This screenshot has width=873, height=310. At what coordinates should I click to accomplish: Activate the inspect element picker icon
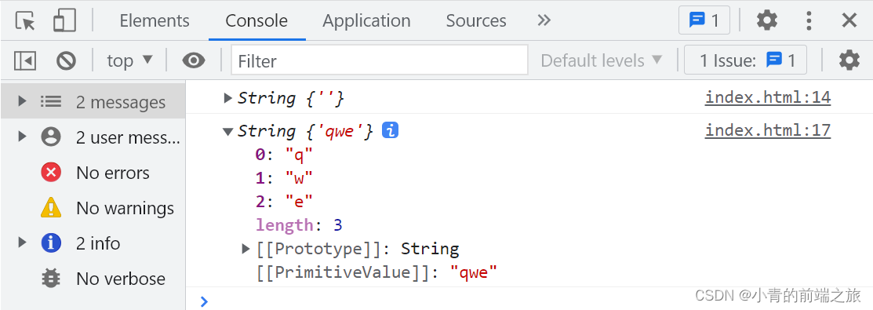(25, 21)
